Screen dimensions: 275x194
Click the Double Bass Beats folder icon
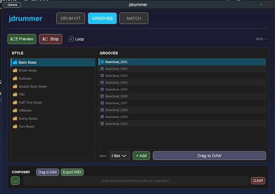click(15, 86)
